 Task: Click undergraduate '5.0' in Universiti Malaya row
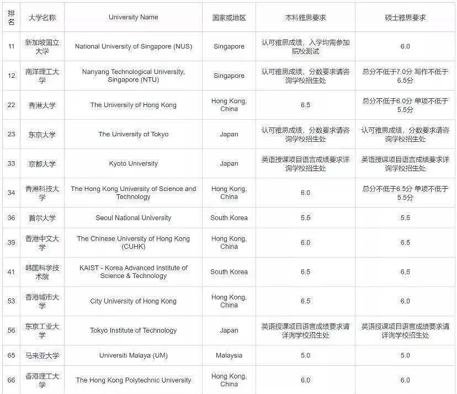pos(305,355)
